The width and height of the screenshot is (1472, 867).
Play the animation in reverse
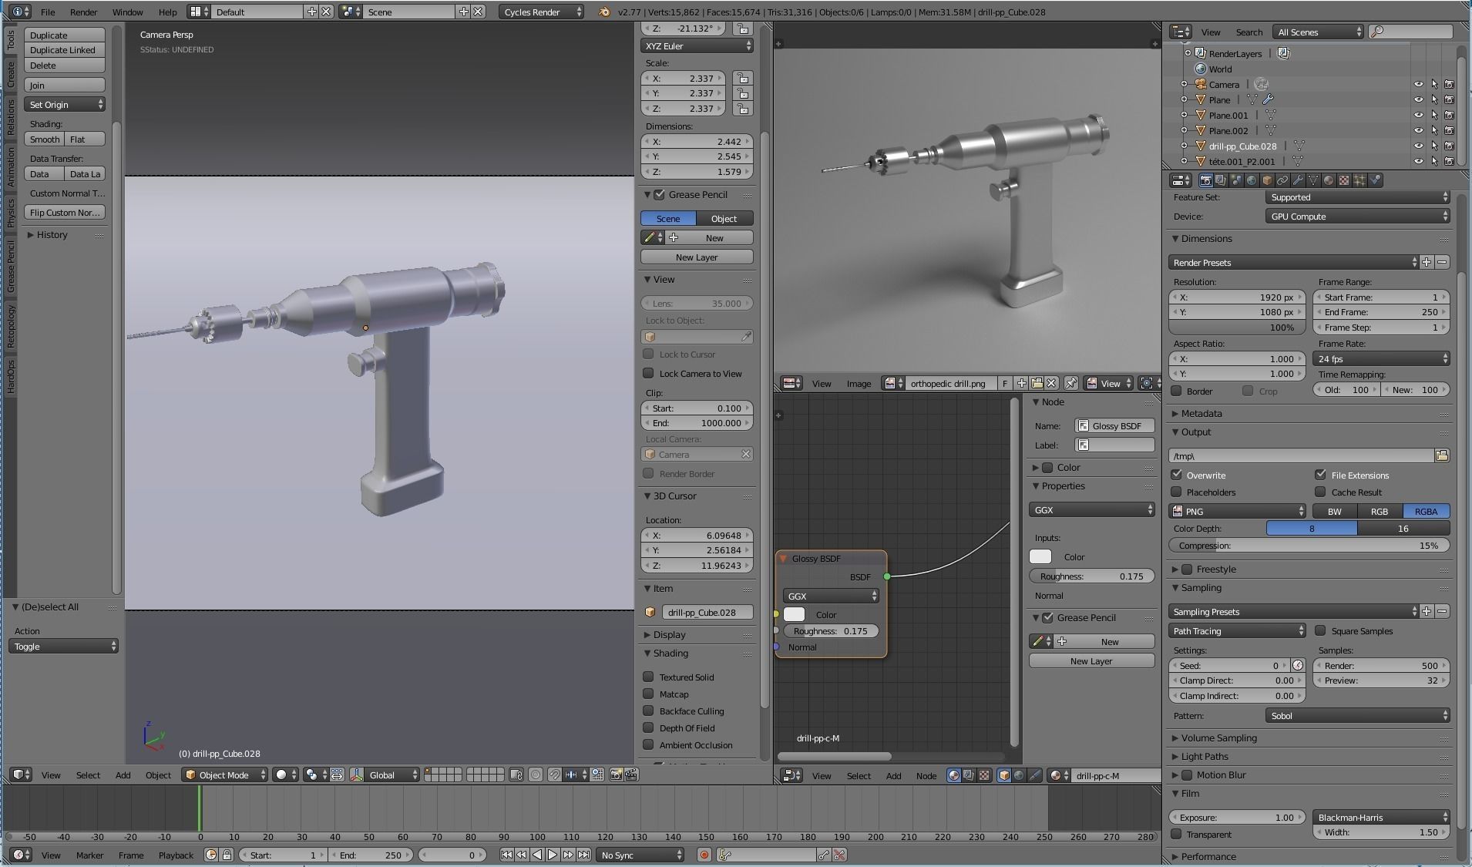coord(537,855)
